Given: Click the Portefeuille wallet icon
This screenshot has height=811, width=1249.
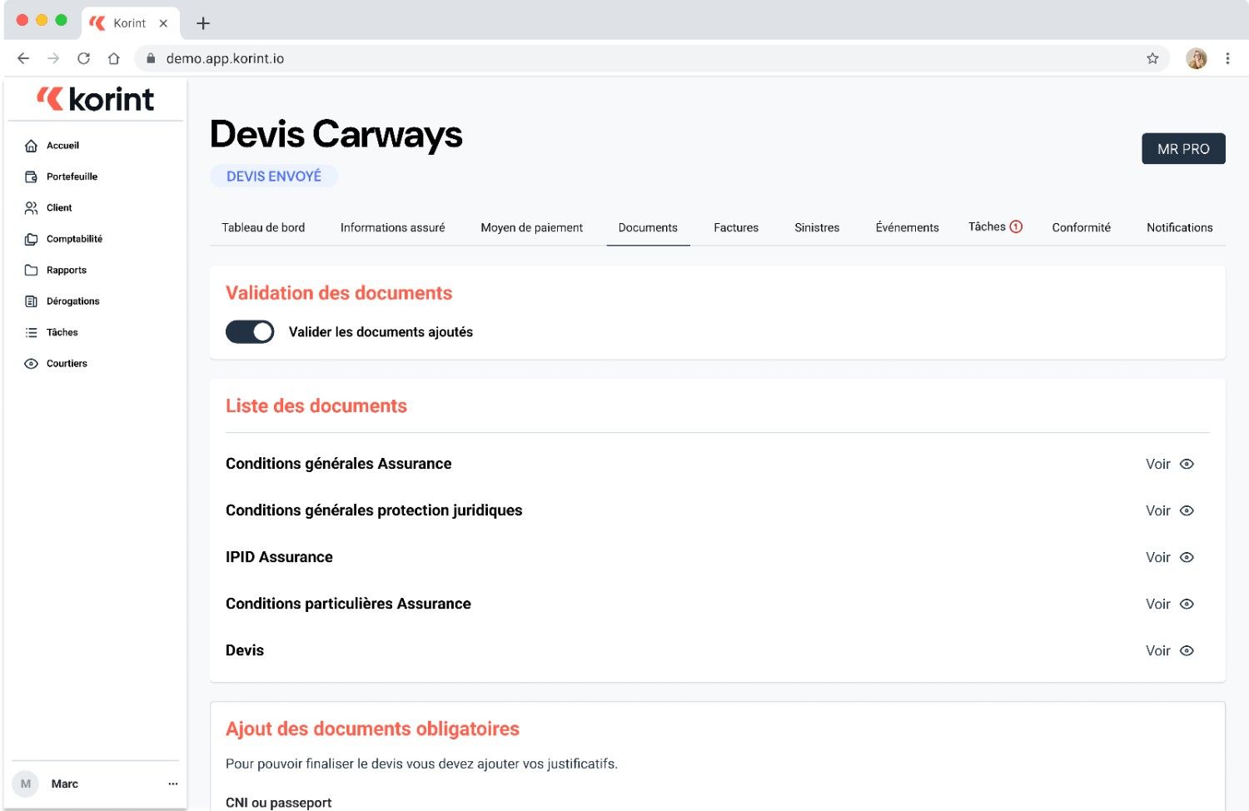Looking at the screenshot, I should coord(31,177).
